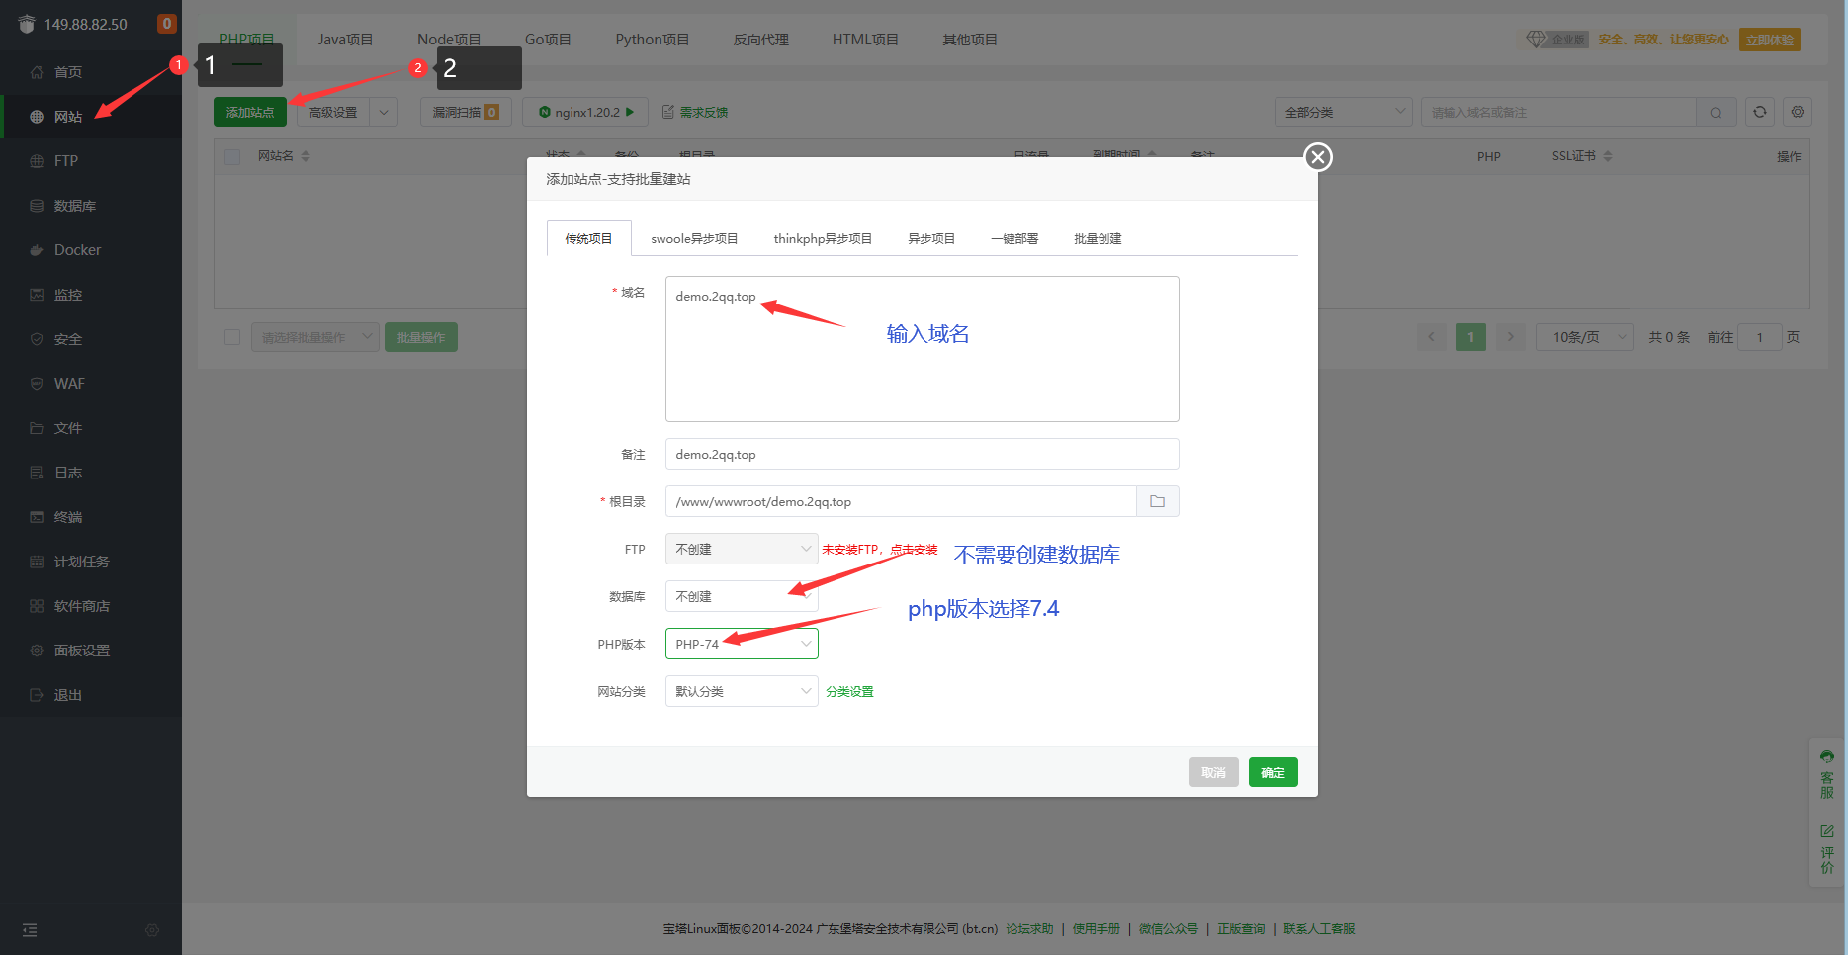Open the PHP版本 PHP-74 dropdown
This screenshot has width=1848, height=955.
(742, 644)
